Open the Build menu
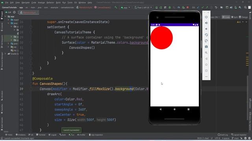Viewport: 252px width, 141px height. coord(58,3)
